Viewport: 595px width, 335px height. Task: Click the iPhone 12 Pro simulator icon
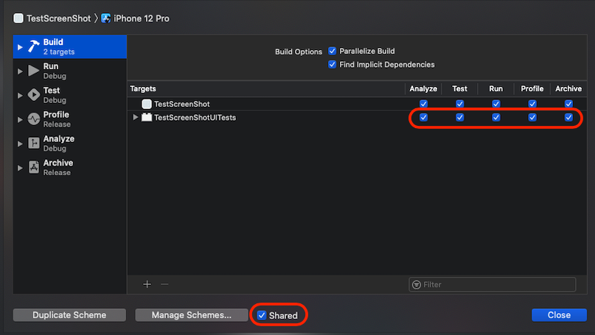click(106, 18)
